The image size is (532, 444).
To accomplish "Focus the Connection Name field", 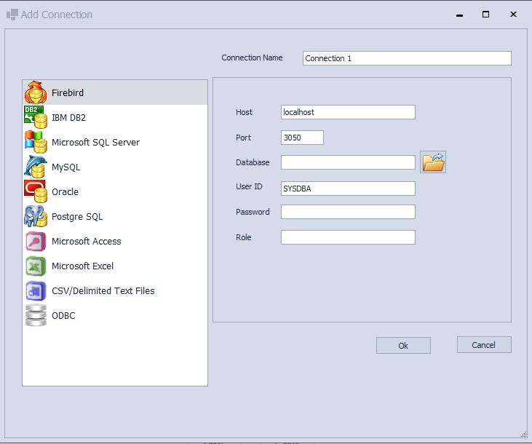I will tap(407, 58).
